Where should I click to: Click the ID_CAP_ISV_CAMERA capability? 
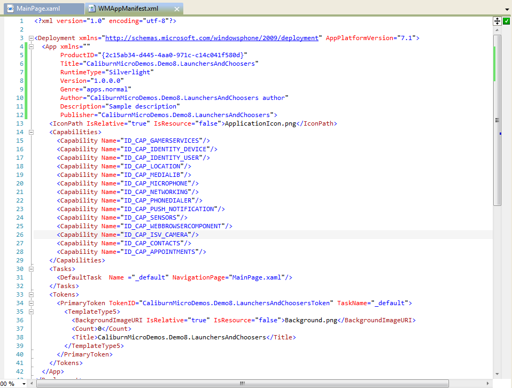(x=128, y=235)
